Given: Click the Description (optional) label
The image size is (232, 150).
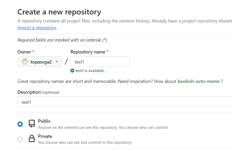Looking at the screenshot, I should (x=38, y=92).
